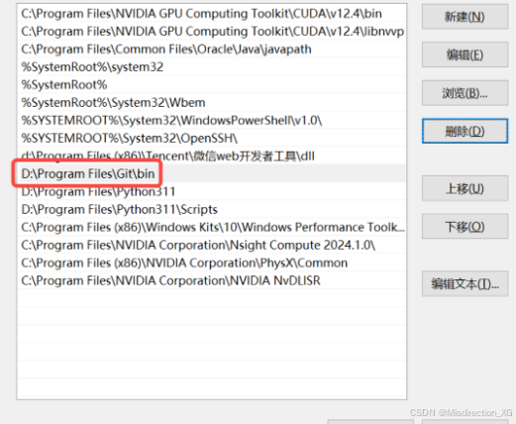Select the WindowsPowerShell\v1.0\ entry

click(212, 121)
